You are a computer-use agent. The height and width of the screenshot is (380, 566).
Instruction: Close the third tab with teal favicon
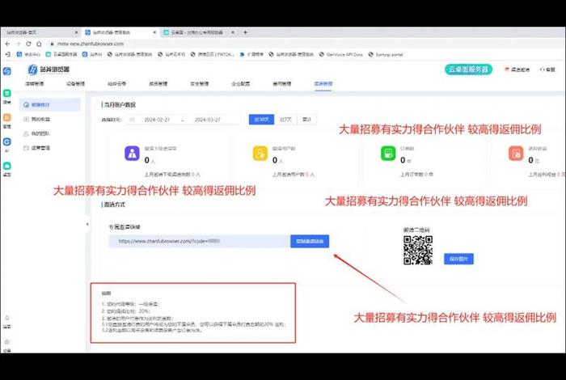click(233, 32)
